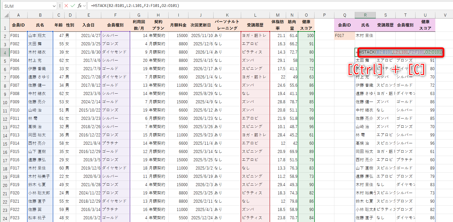This screenshot has height=222, width=453.
Task: Select column L header
Action: pos(255,15)
